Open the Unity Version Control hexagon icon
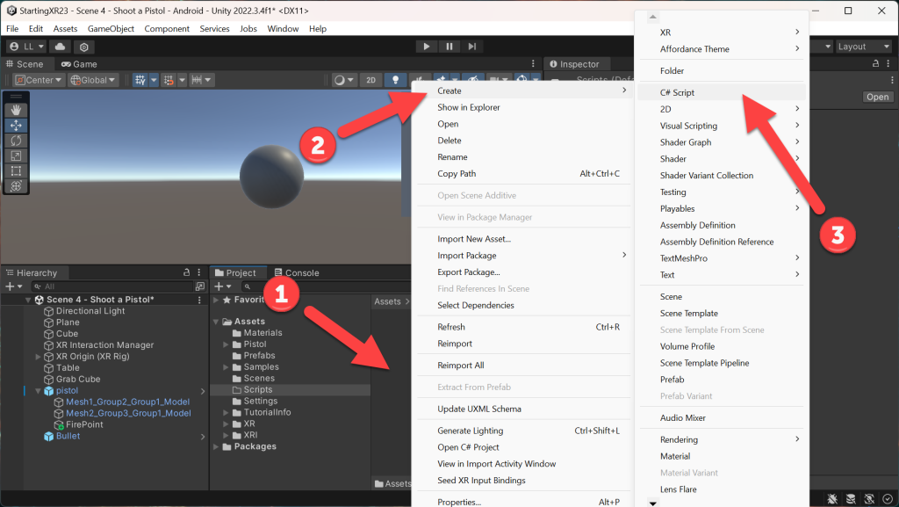The height and width of the screenshot is (507, 899). 83,47
